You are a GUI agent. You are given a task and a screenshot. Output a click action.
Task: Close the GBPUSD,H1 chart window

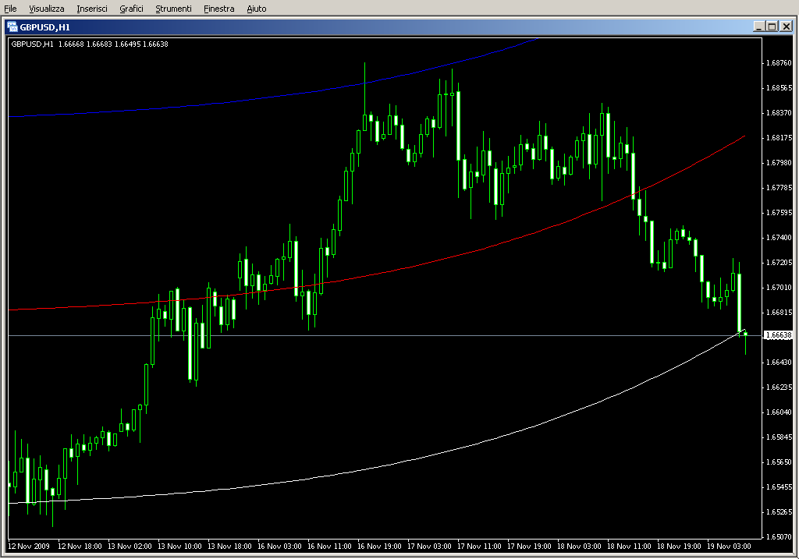(787, 27)
